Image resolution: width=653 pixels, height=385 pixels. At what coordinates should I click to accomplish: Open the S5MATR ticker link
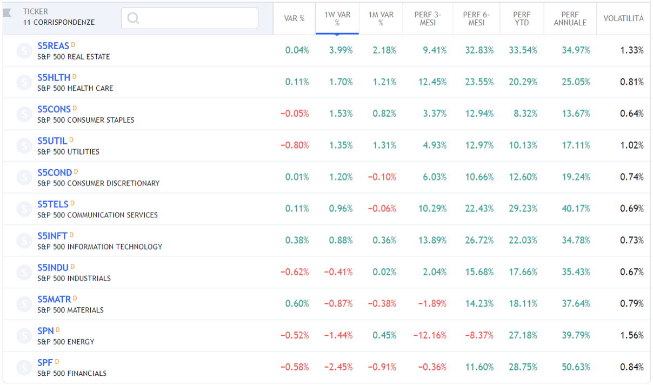pos(54,299)
